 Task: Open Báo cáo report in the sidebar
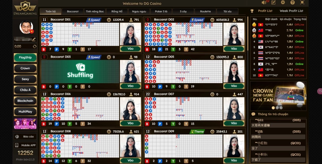(x=25, y=137)
